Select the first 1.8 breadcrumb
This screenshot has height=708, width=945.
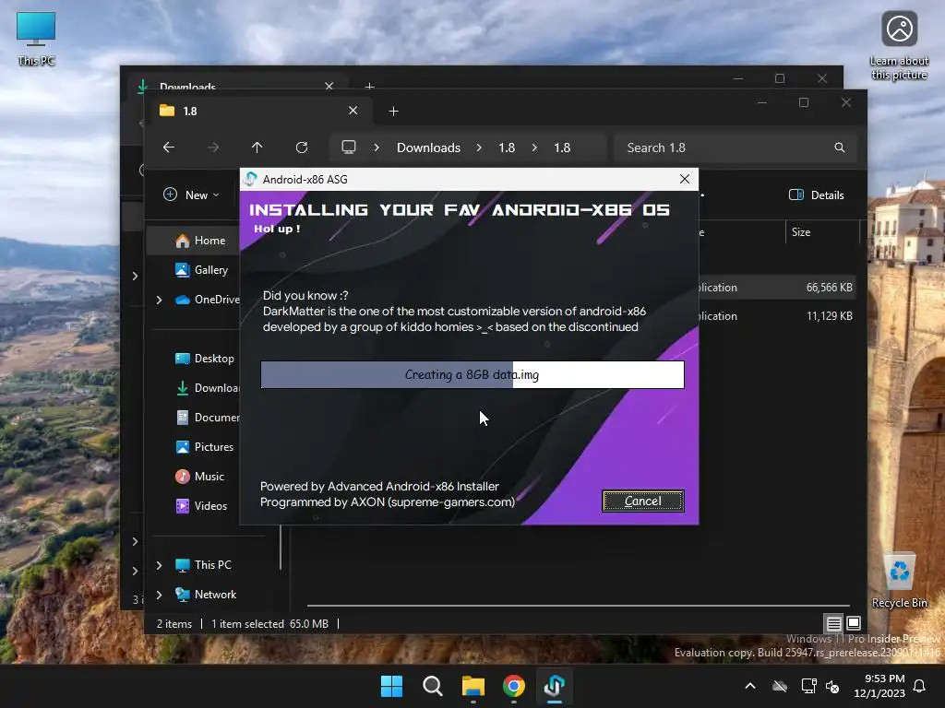pyautogui.click(x=507, y=147)
